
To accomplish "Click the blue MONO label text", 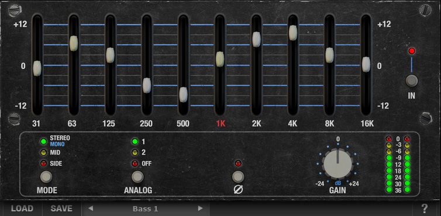I will tap(57, 144).
